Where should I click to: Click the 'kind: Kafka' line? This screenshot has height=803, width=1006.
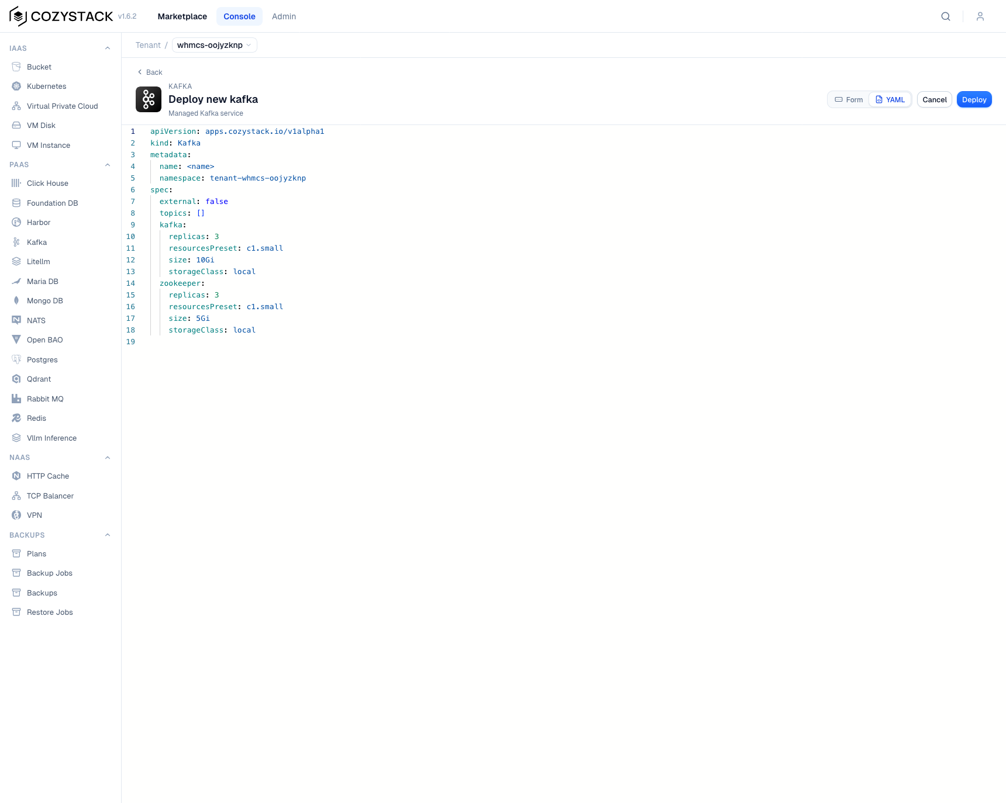(175, 143)
